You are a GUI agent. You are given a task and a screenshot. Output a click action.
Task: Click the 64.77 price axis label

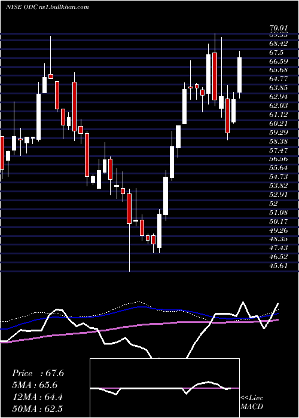pyautogui.click(x=279, y=79)
